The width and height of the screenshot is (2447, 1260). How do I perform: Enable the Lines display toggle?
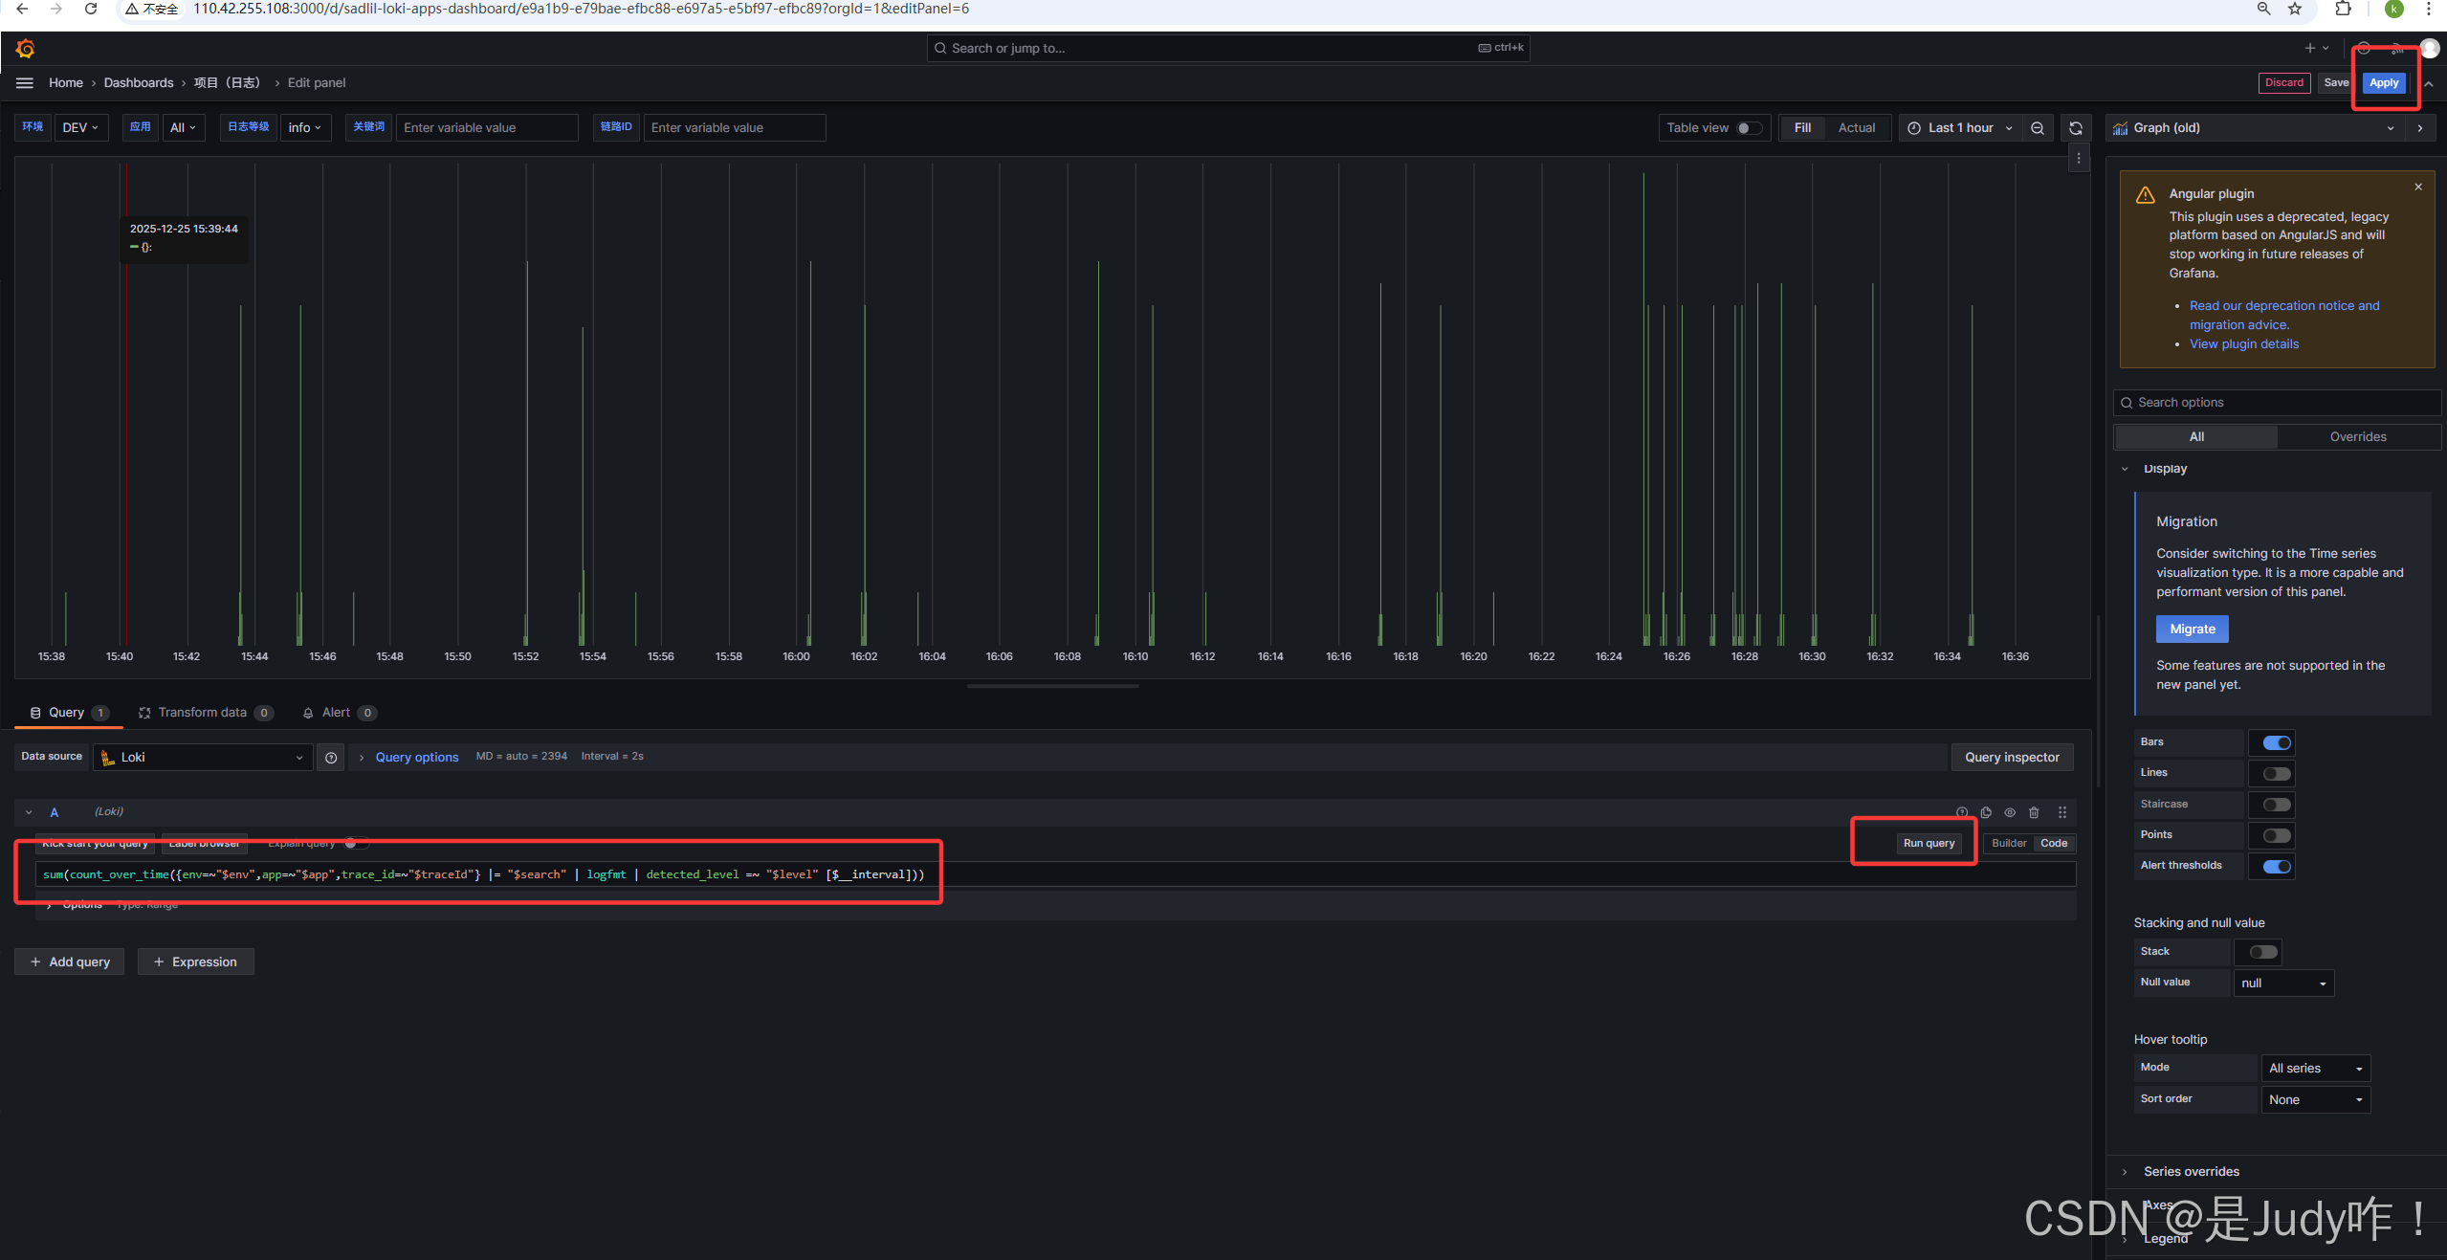point(2277,774)
